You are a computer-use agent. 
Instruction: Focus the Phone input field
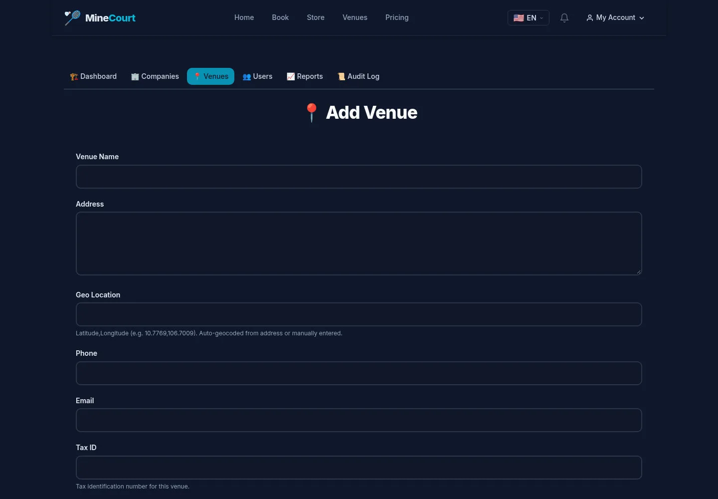coord(359,373)
